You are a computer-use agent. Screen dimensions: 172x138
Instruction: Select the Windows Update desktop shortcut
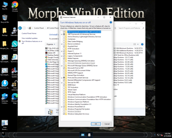tap(14, 73)
